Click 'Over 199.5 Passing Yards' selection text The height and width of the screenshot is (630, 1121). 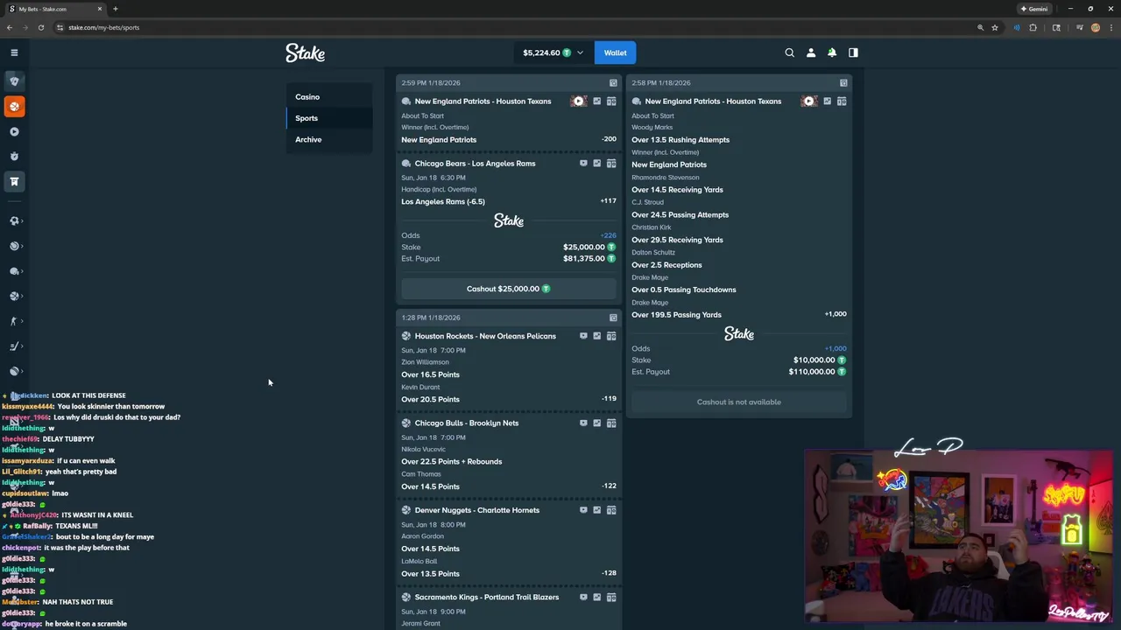676,315
